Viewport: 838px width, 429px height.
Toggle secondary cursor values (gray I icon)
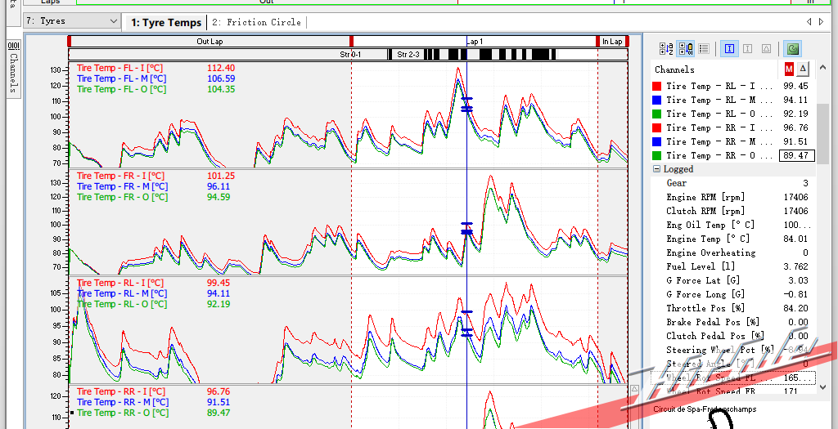[x=748, y=48]
